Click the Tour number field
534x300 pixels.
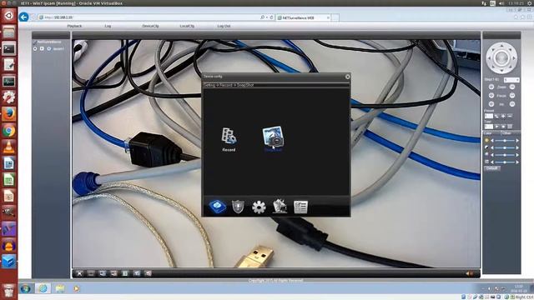pos(488,127)
